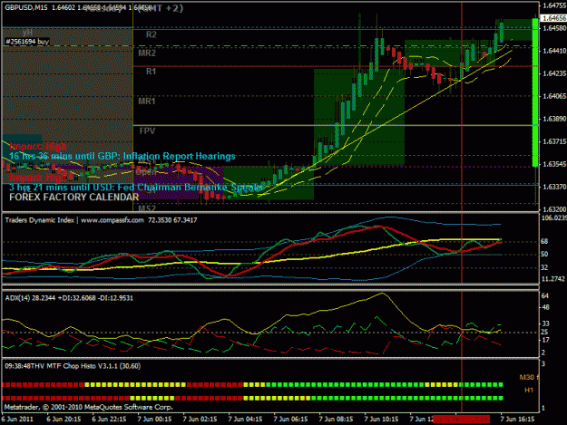This screenshot has width=567, height=425.
Task: Click the 25 level on ADX scale
Action: click(x=545, y=333)
